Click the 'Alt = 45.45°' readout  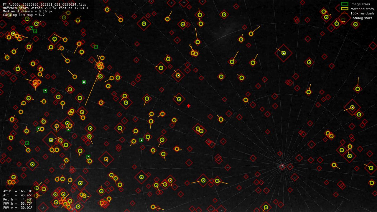pos(18,195)
